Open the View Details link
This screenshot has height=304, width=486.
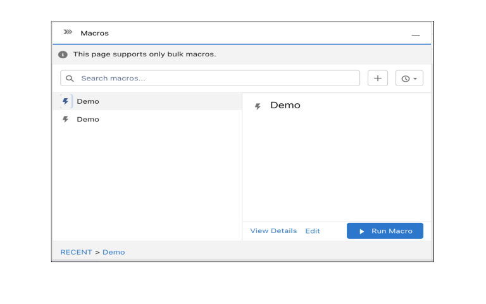tap(273, 231)
